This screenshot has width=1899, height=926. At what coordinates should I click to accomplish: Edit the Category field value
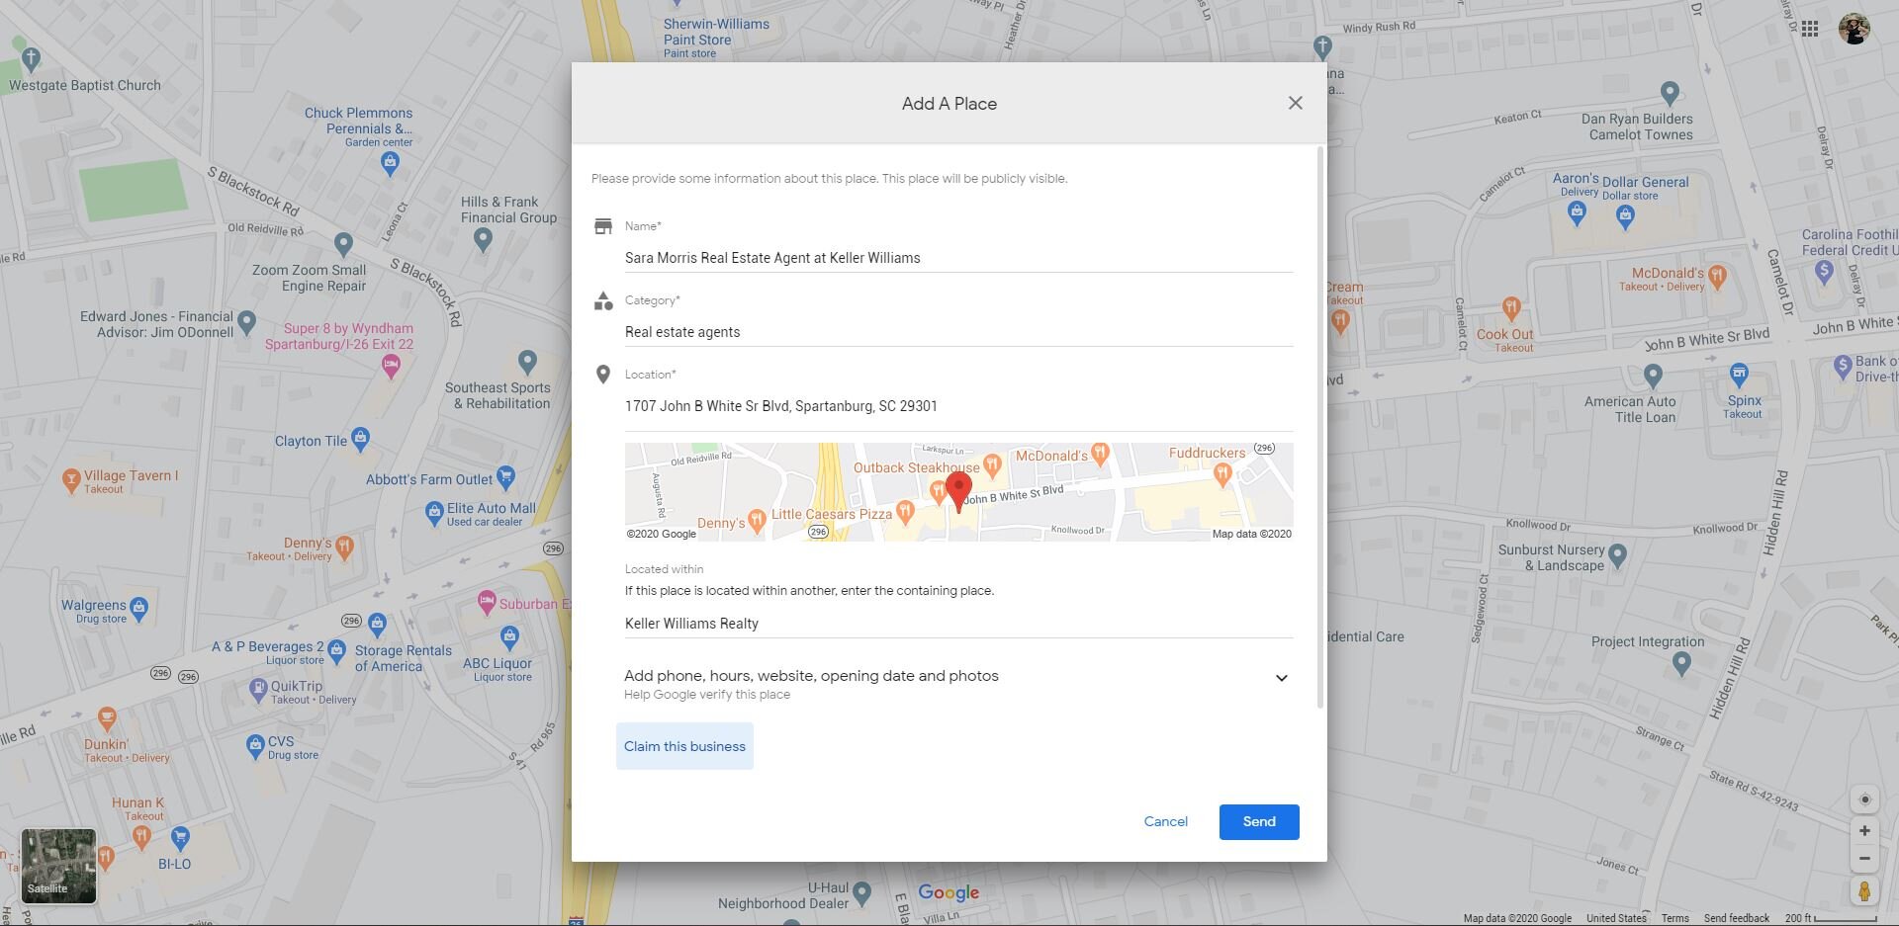pyautogui.click(x=958, y=332)
